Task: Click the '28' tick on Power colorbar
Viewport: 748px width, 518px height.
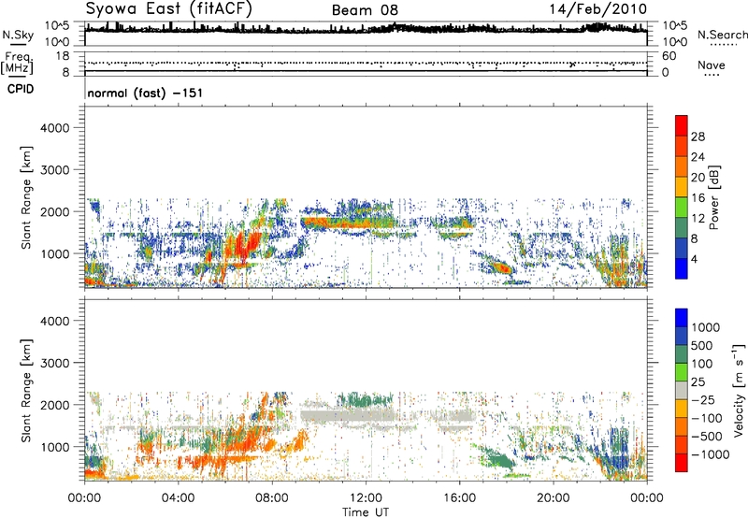Action: 698,137
